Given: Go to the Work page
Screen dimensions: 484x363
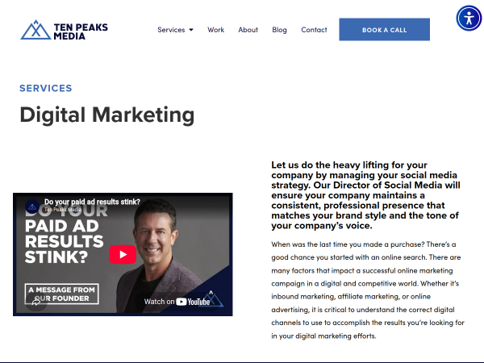Looking at the screenshot, I should pyautogui.click(x=215, y=30).
